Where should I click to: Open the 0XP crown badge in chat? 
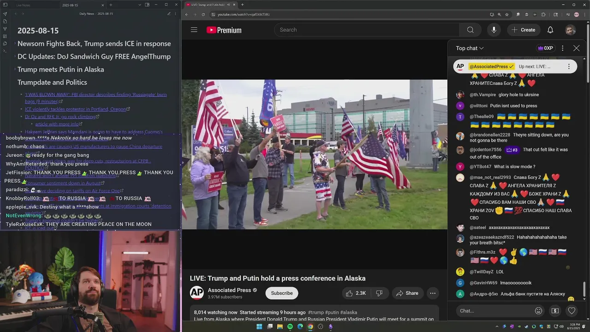coord(545,48)
